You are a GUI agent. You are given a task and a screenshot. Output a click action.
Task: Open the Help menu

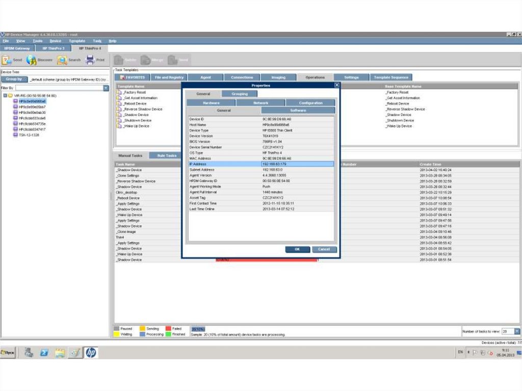tap(113, 41)
